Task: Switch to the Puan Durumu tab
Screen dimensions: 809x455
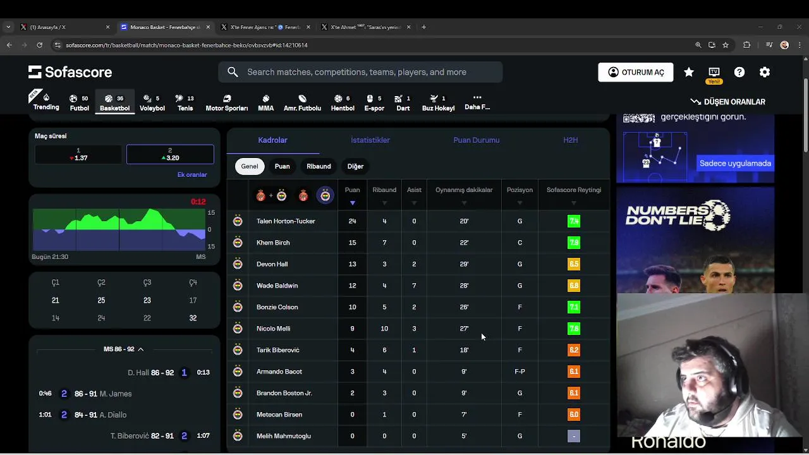Action: pos(477,140)
